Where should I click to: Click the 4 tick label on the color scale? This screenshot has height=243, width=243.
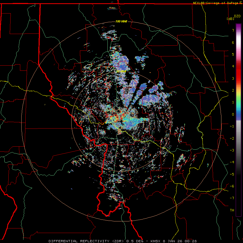click(233, 66)
